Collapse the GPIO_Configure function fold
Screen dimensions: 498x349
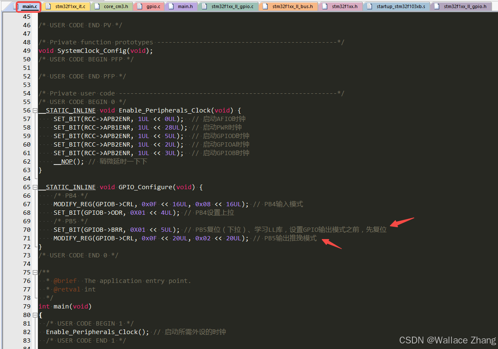34,187
